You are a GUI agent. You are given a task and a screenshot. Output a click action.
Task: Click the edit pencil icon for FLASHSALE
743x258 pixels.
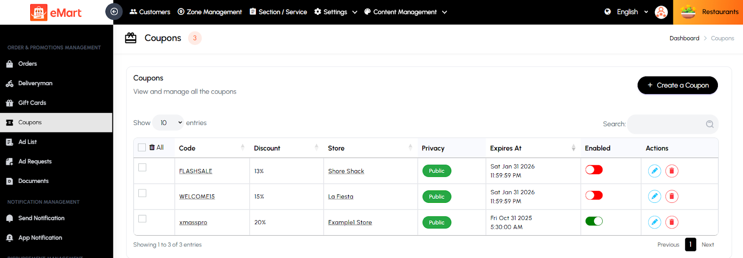click(x=654, y=171)
